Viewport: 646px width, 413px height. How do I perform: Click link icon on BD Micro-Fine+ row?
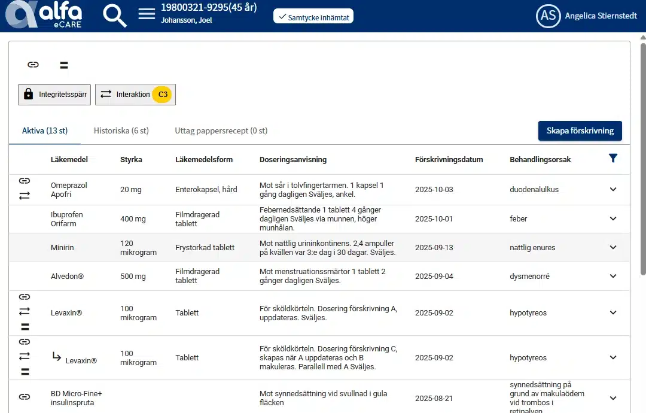click(25, 396)
